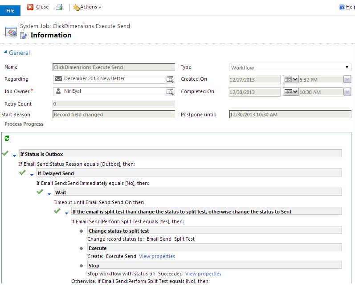Screen dimensions: 355x291
Task: Click the Start Reason field
Action: [114, 115]
